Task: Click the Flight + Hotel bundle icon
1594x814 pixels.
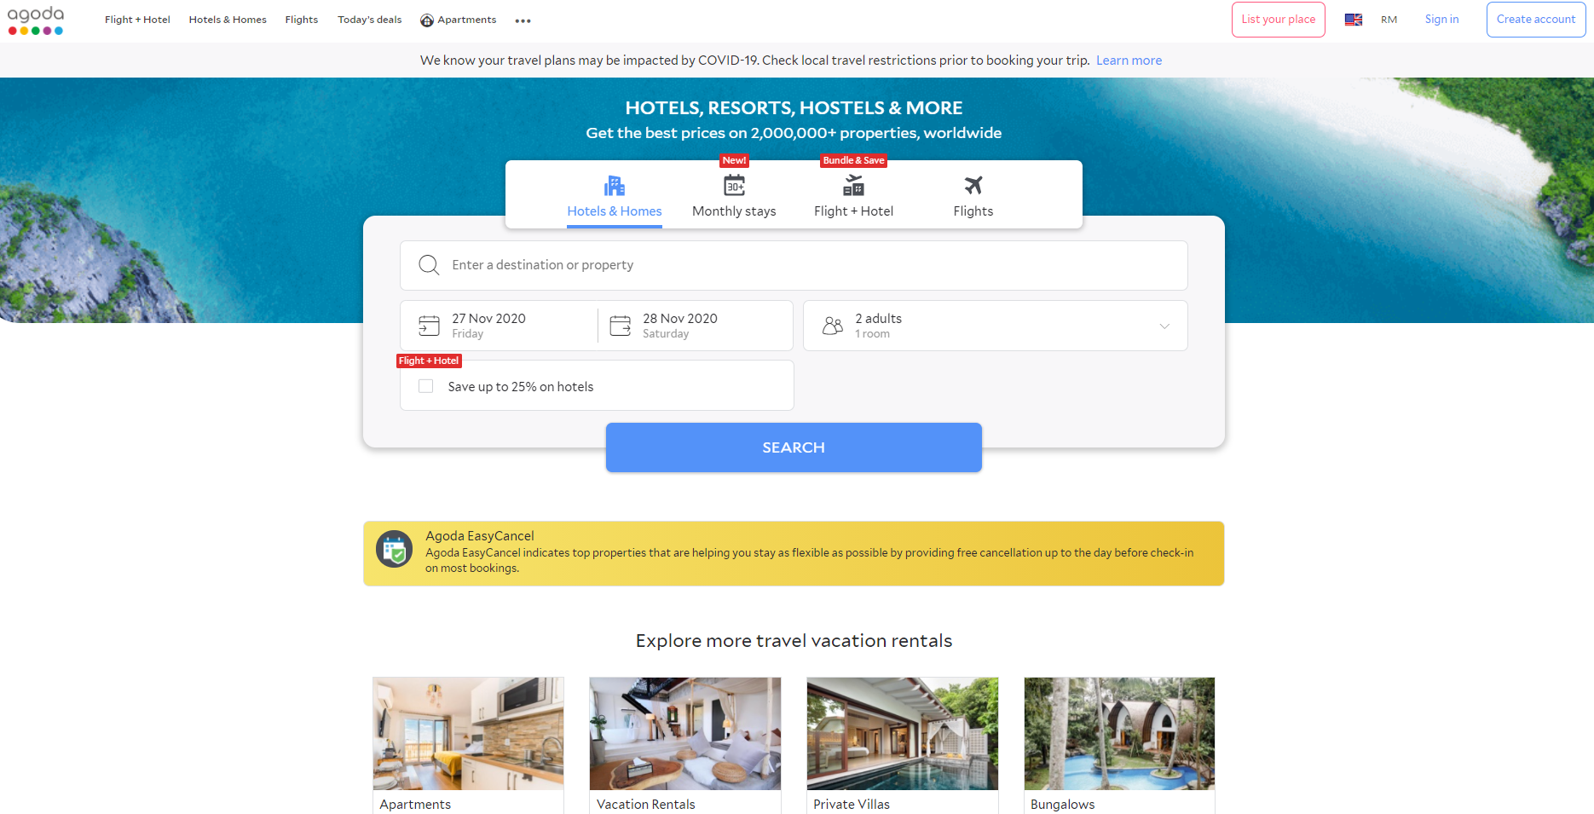Action: (x=853, y=185)
